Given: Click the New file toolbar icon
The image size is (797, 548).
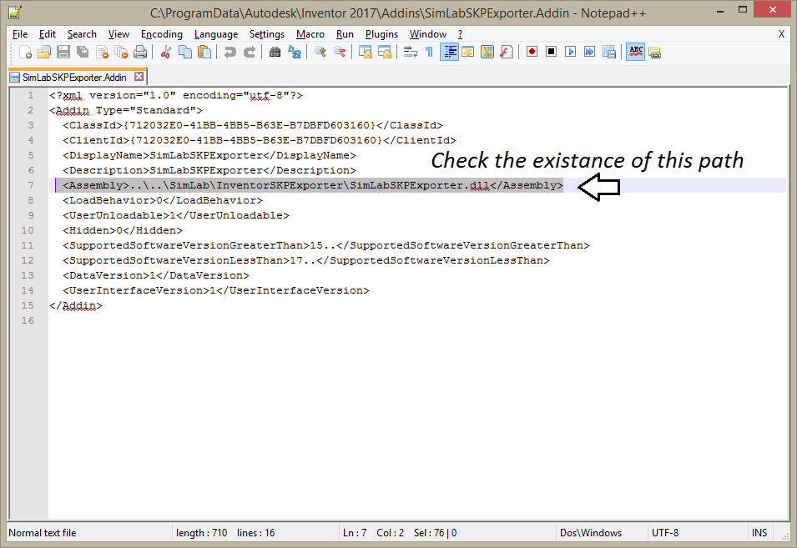Looking at the screenshot, I should 26,52.
